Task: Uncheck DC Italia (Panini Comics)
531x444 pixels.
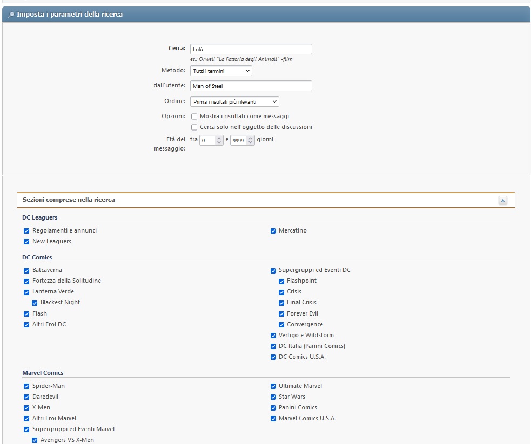Action: click(273, 346)
